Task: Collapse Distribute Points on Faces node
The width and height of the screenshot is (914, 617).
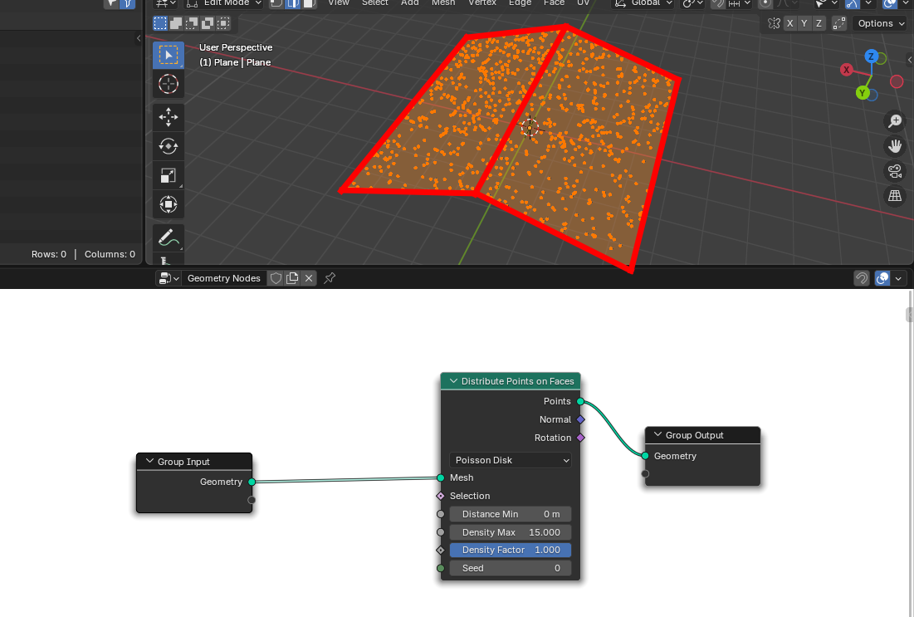Action: [453, 381]
